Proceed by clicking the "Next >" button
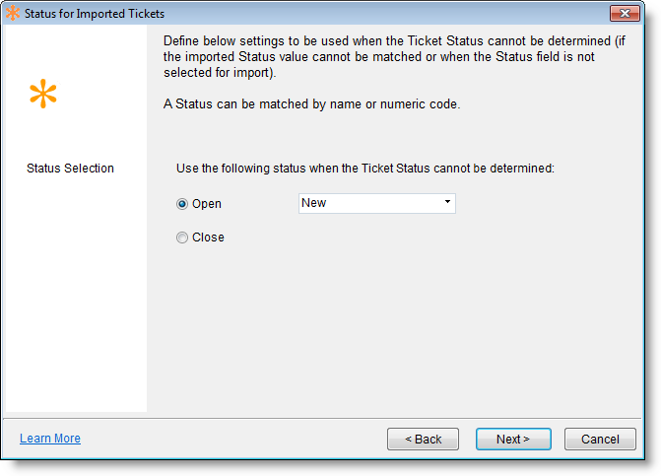 pos(512,439)
